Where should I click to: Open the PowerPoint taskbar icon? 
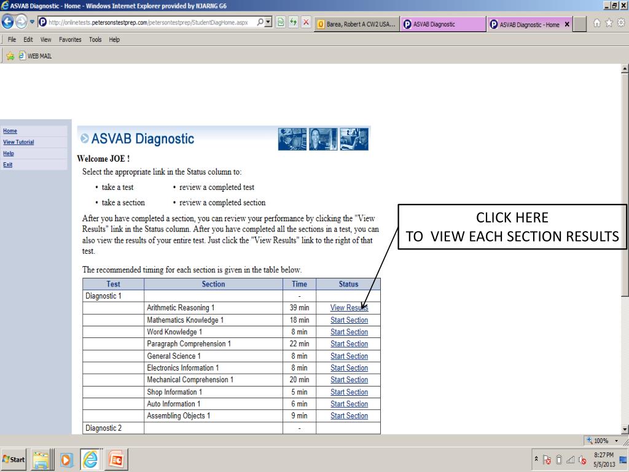pos(116,460)
